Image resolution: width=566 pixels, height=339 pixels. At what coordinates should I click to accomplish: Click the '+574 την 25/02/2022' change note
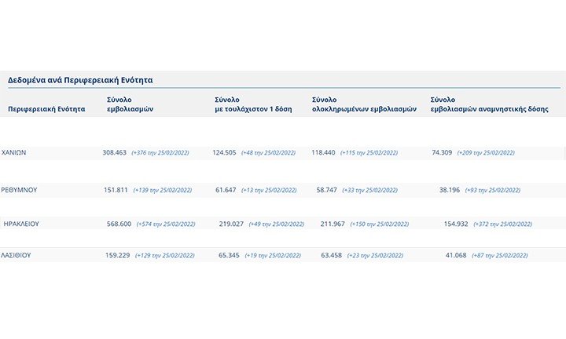tap(165, 224)
